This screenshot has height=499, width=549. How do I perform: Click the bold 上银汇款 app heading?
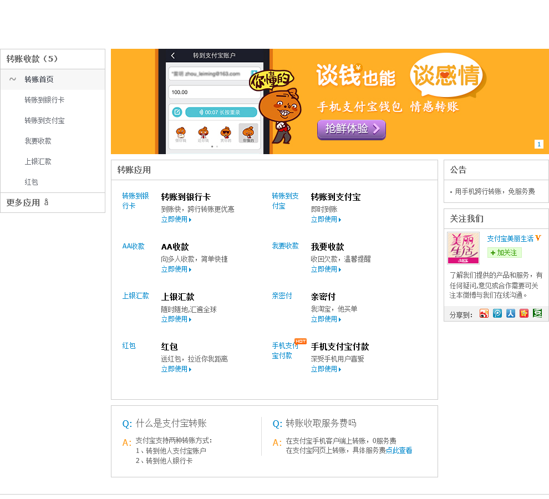click(177, 297)
